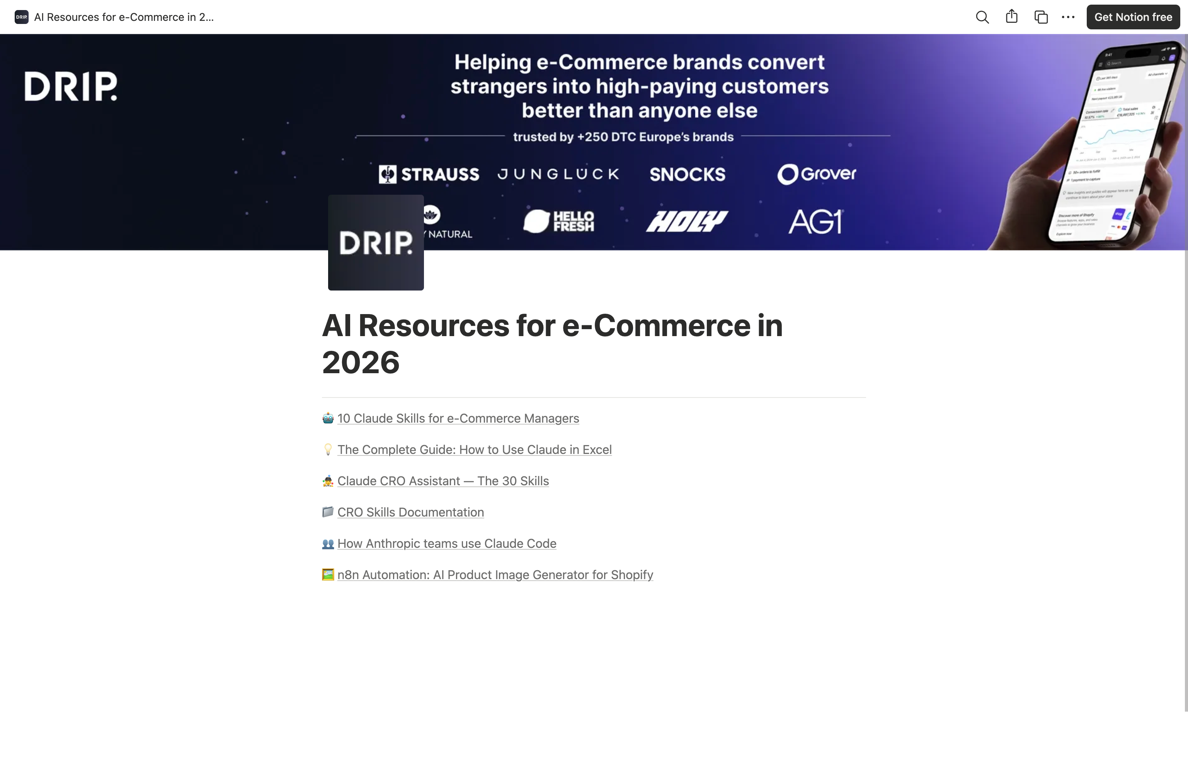This screenshot has width=1188, height=780.
Task: Click the share icon in top bar
Action: pos(1011,17)
